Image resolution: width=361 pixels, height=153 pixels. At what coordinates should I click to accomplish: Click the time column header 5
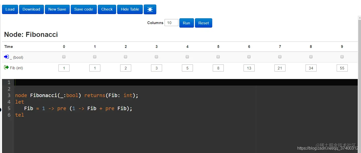[x=218, y=47]
